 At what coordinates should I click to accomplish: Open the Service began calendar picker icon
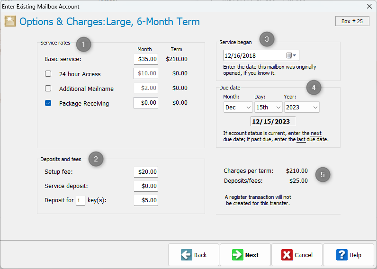(x=291, y=55)
